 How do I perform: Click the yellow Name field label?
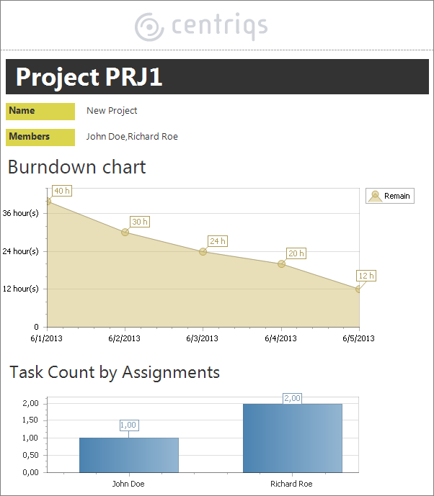(x=40, y=112)
